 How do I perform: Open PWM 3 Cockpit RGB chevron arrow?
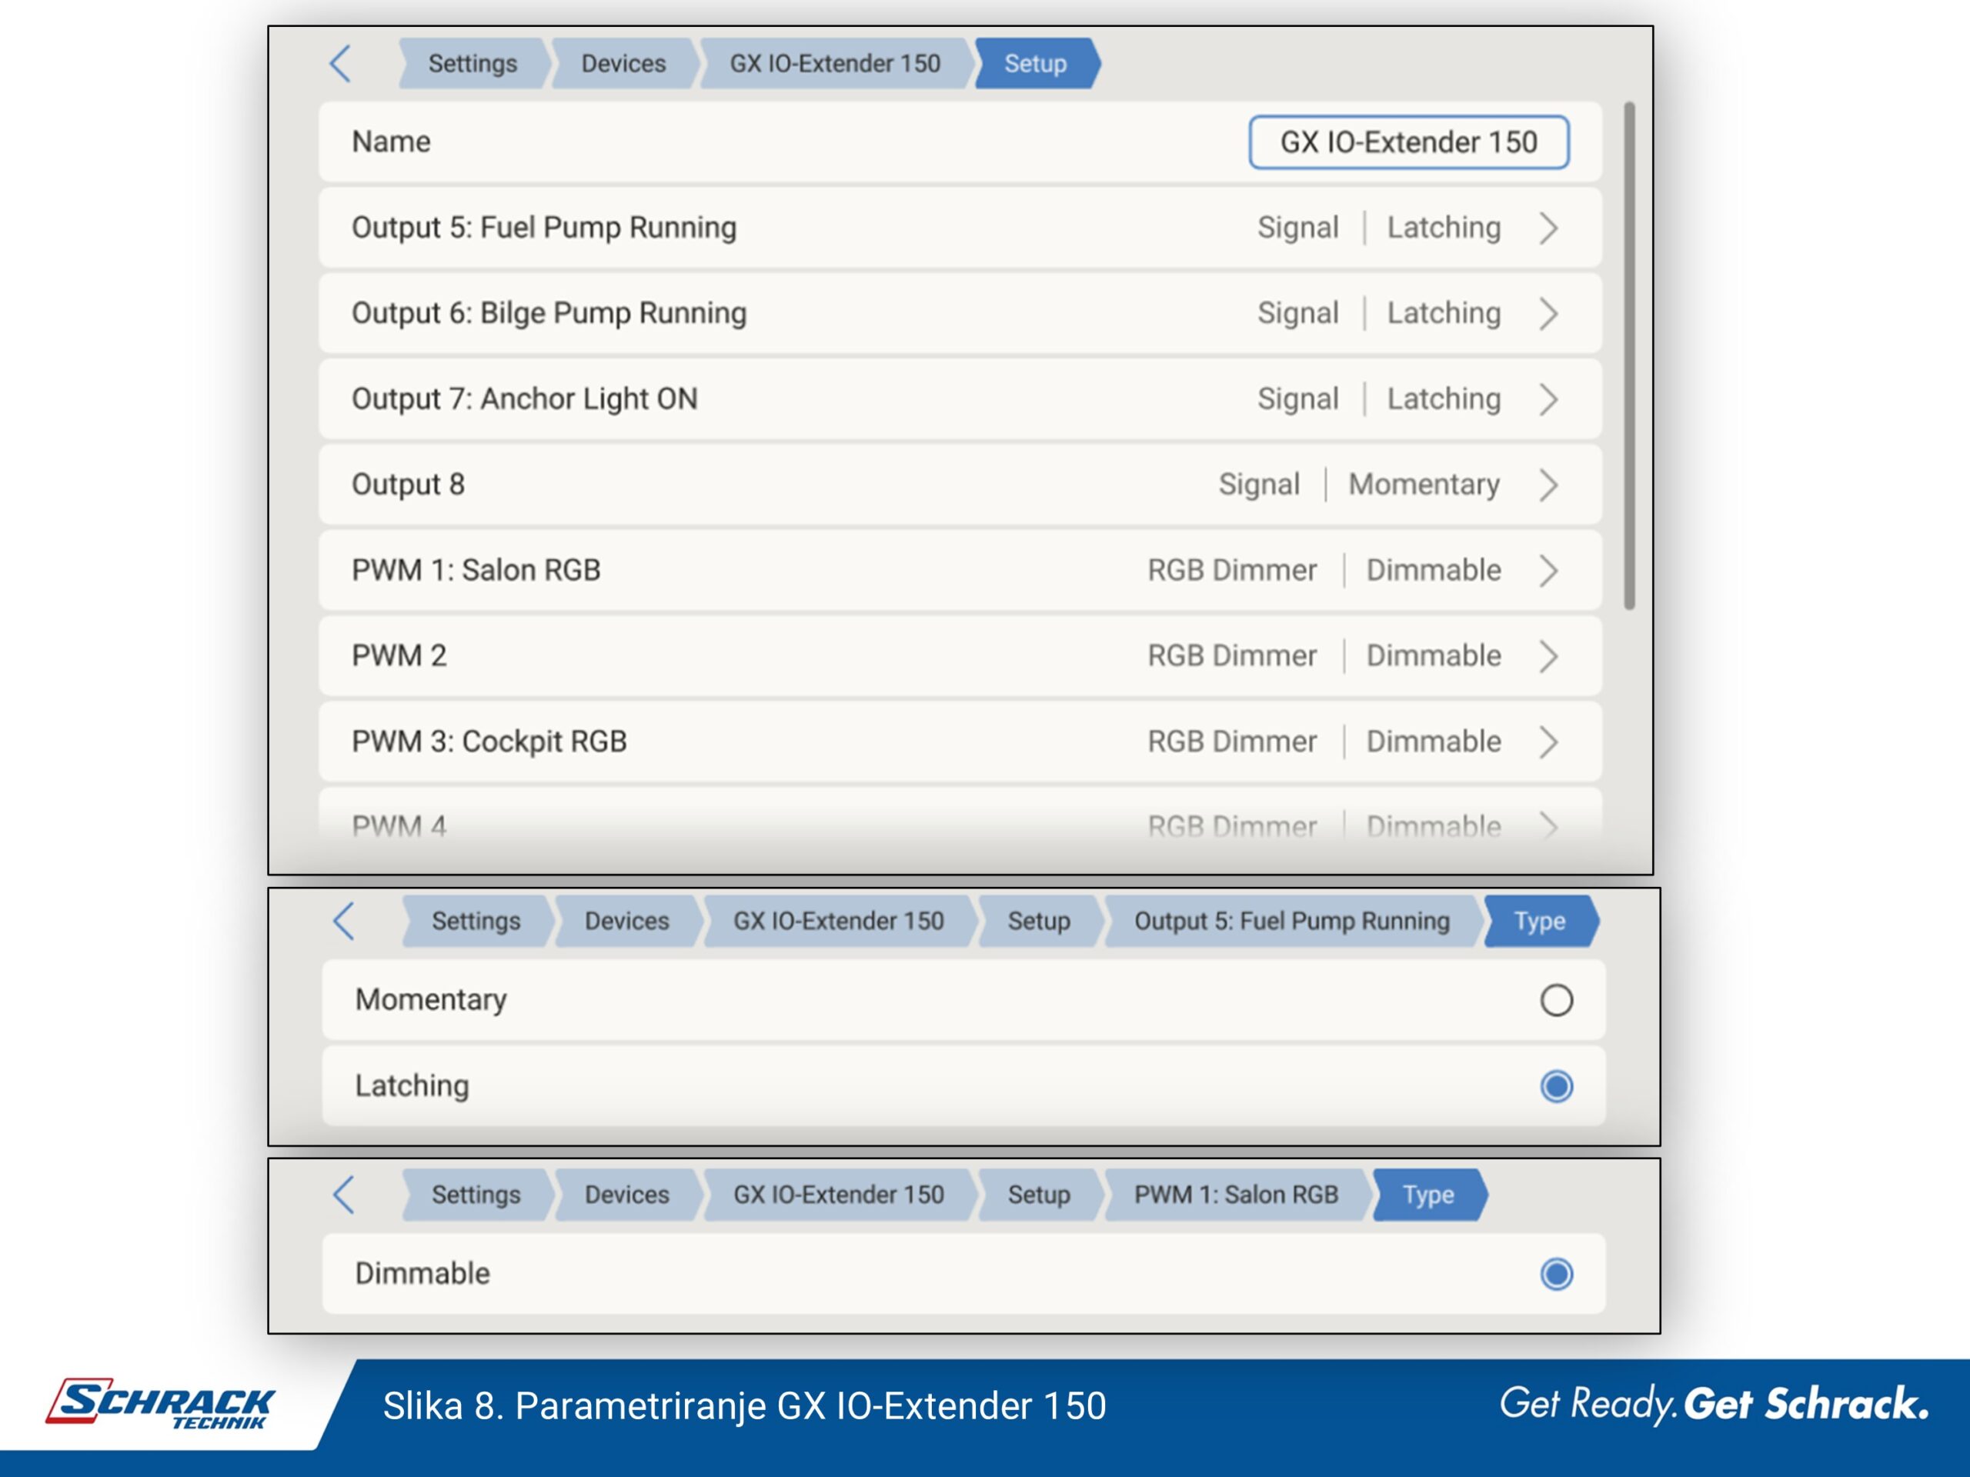(1549, 742)
